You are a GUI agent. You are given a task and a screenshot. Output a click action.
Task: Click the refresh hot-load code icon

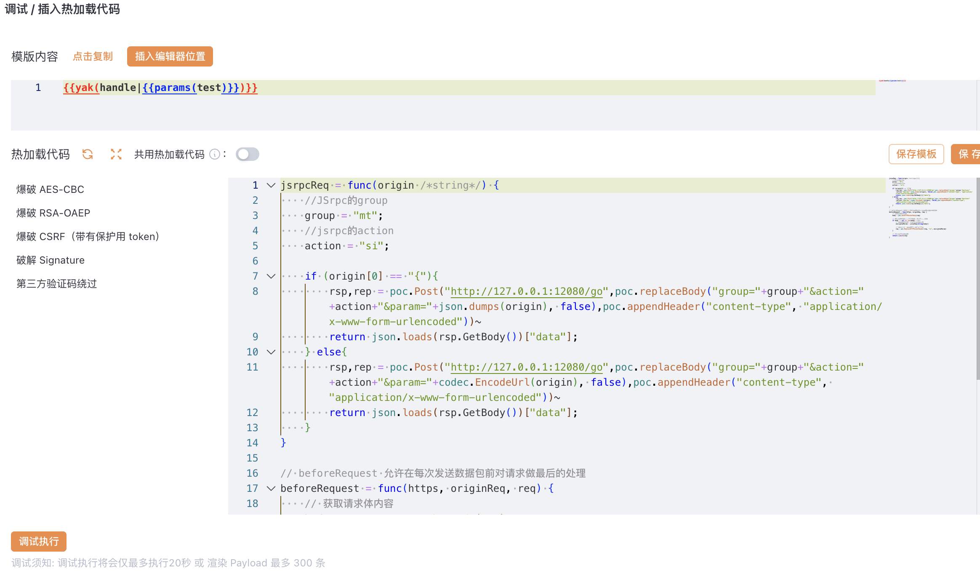pyautogui.click(x=88, y=154)
